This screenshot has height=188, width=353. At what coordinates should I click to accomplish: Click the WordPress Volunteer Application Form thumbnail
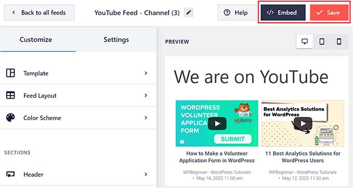point(217,123)
